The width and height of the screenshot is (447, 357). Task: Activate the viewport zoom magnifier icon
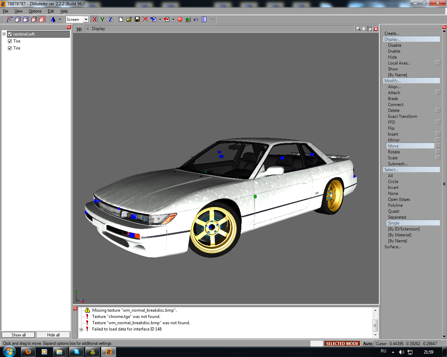coord(358,29)
